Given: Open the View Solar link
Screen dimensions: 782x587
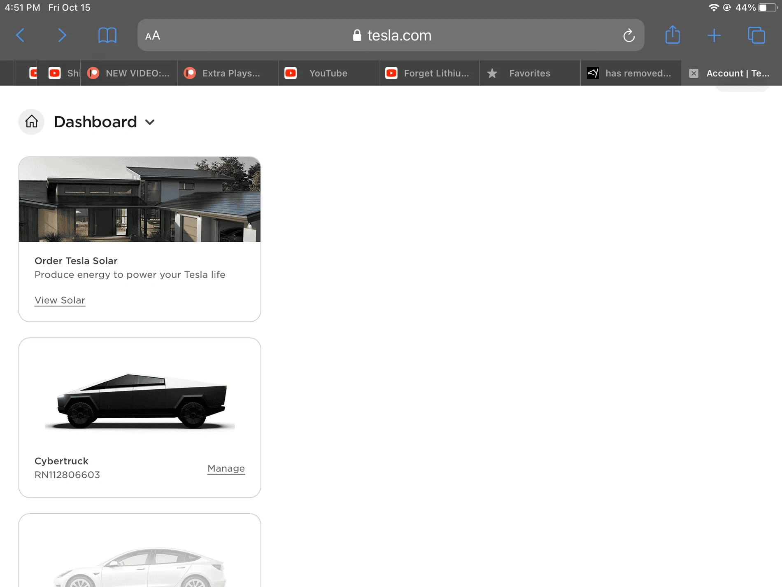Looking at the screenshot, I should (60, 300).
